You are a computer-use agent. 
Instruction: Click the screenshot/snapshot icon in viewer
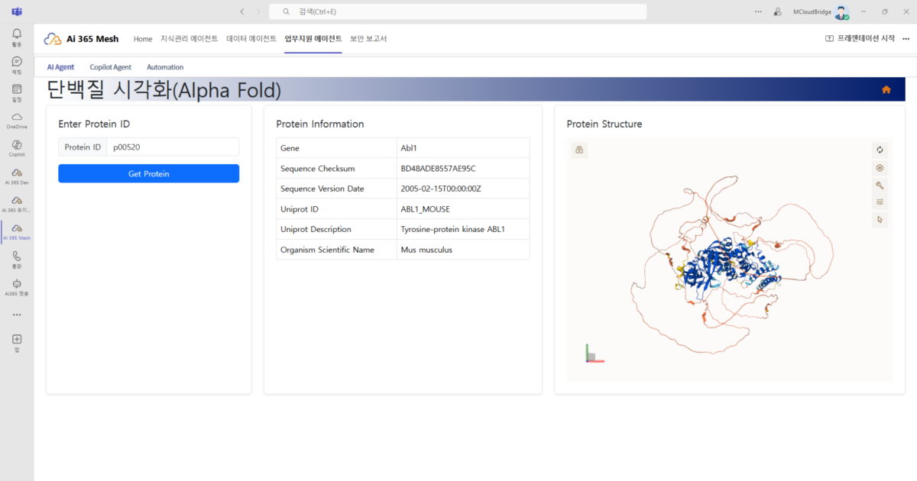tap(880, 168)
